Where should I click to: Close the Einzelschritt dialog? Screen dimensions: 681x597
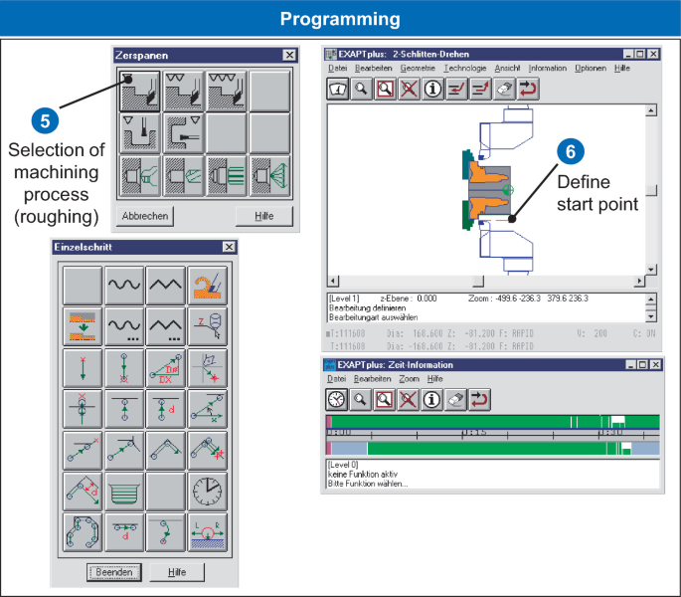[x=229, y=247]
